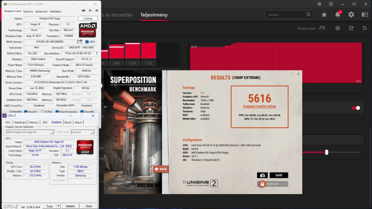Click the load profile import icon
Image resolution: width=372 pixels, height=209 pixels.
click(x=338, y=28)
